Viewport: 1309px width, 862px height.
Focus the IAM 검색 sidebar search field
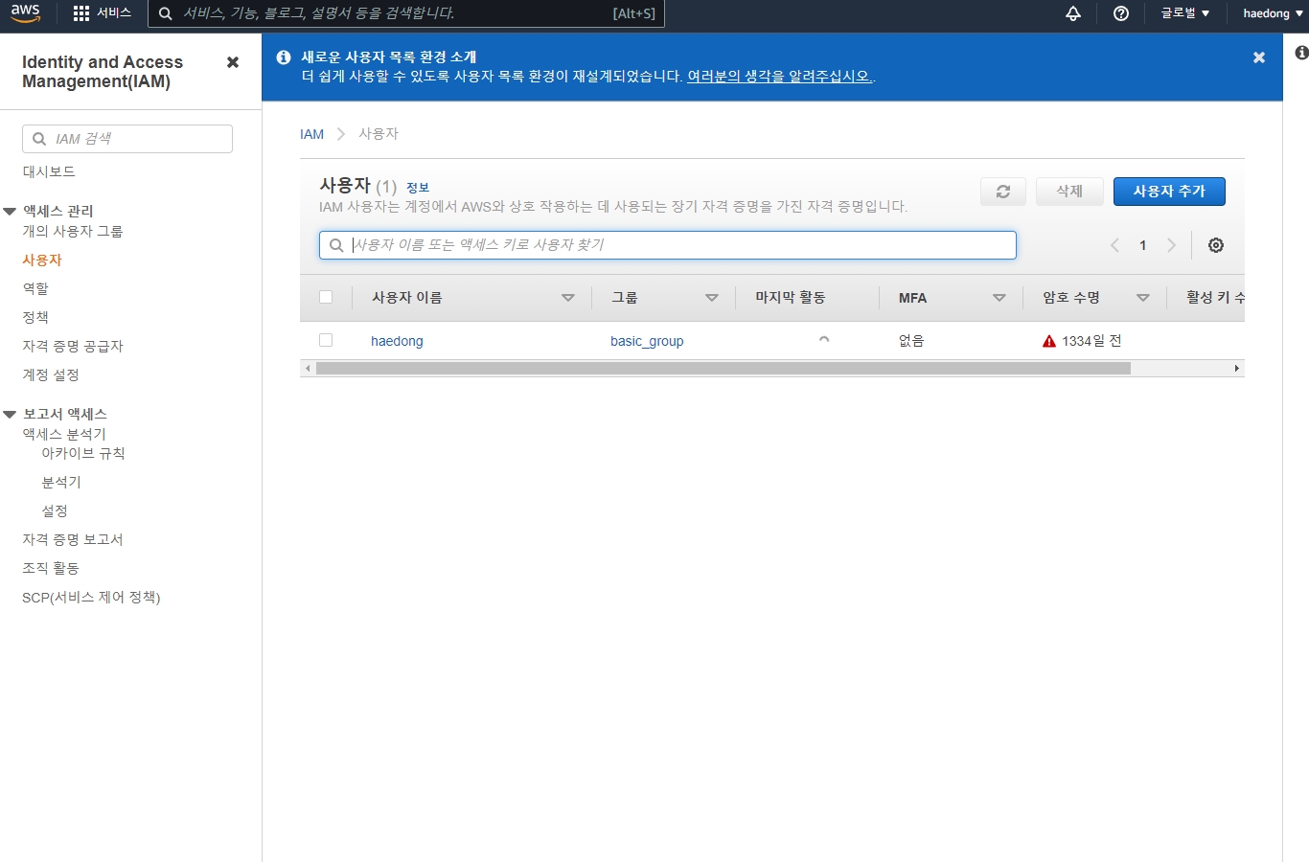[x=127, y=139]
